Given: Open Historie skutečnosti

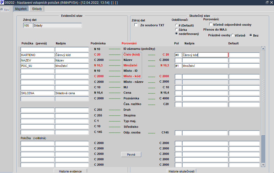Looking at the screenshot, I should point(181,171).
